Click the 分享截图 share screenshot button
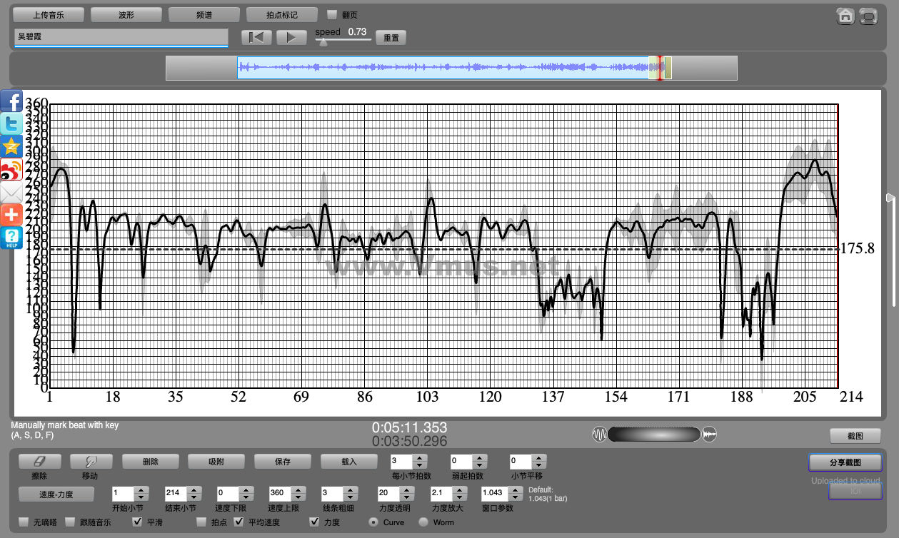 (845, 462)
